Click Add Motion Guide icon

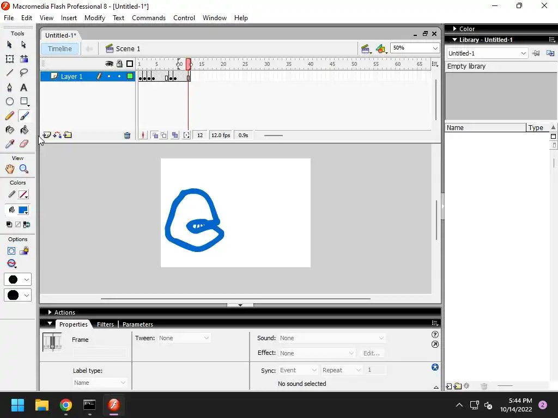point(57,135)
